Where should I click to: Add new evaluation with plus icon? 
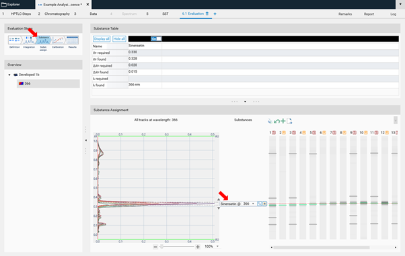215,13
